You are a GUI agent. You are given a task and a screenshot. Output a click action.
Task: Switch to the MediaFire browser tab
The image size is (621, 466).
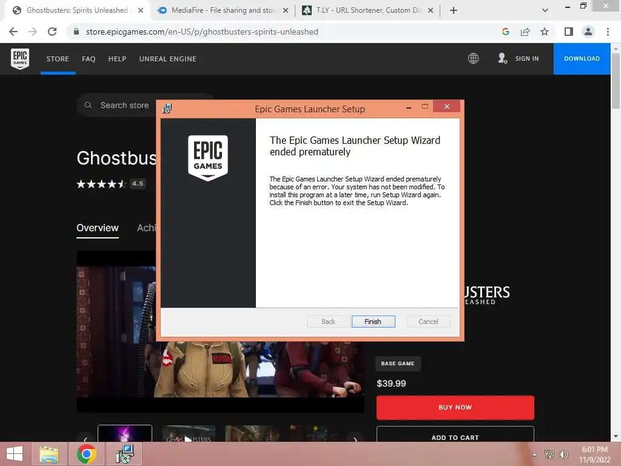click(223, 10)
